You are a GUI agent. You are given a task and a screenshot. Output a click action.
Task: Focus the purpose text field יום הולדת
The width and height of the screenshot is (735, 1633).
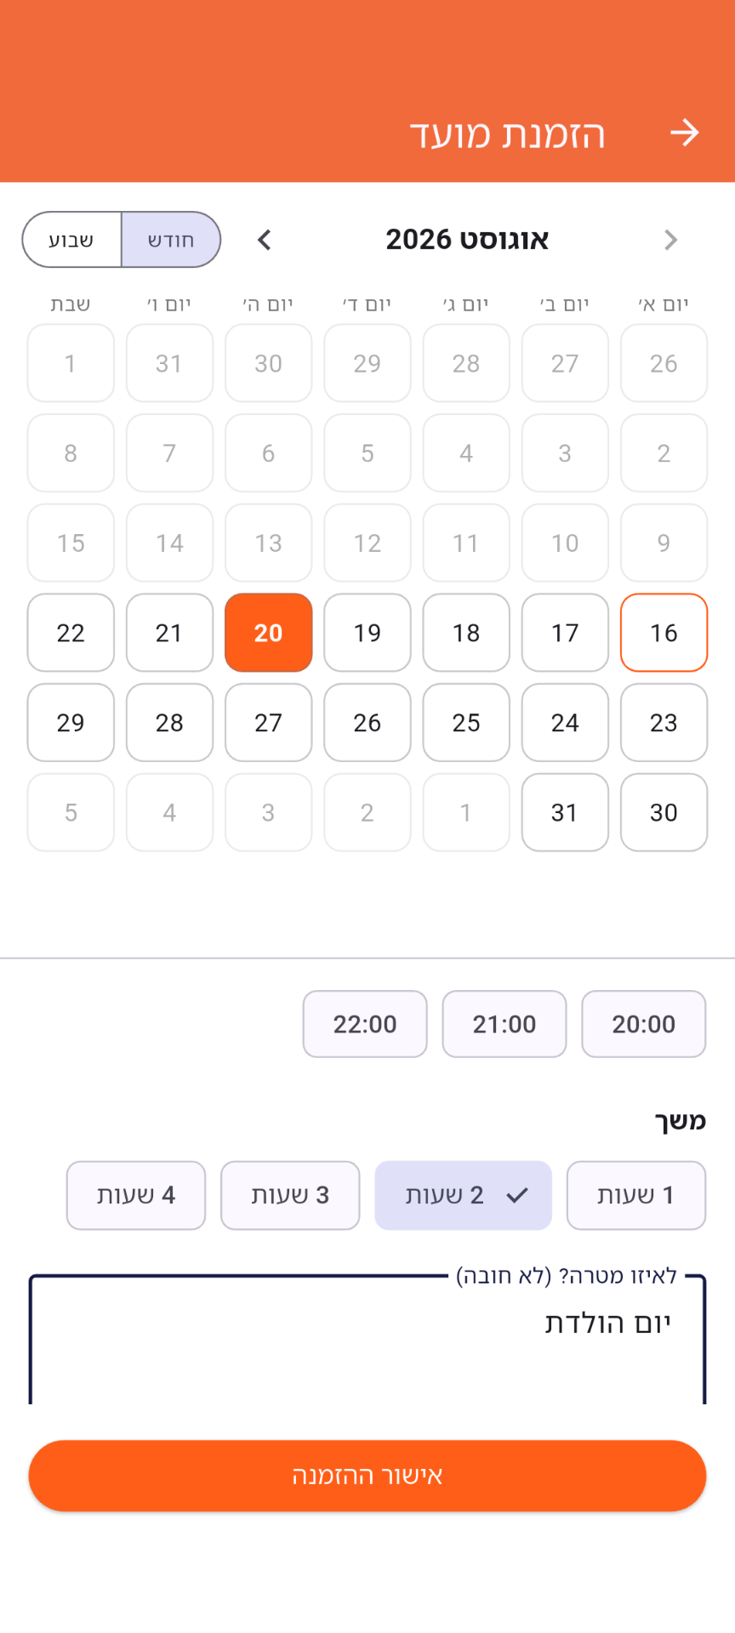(x=367, y=1339)
